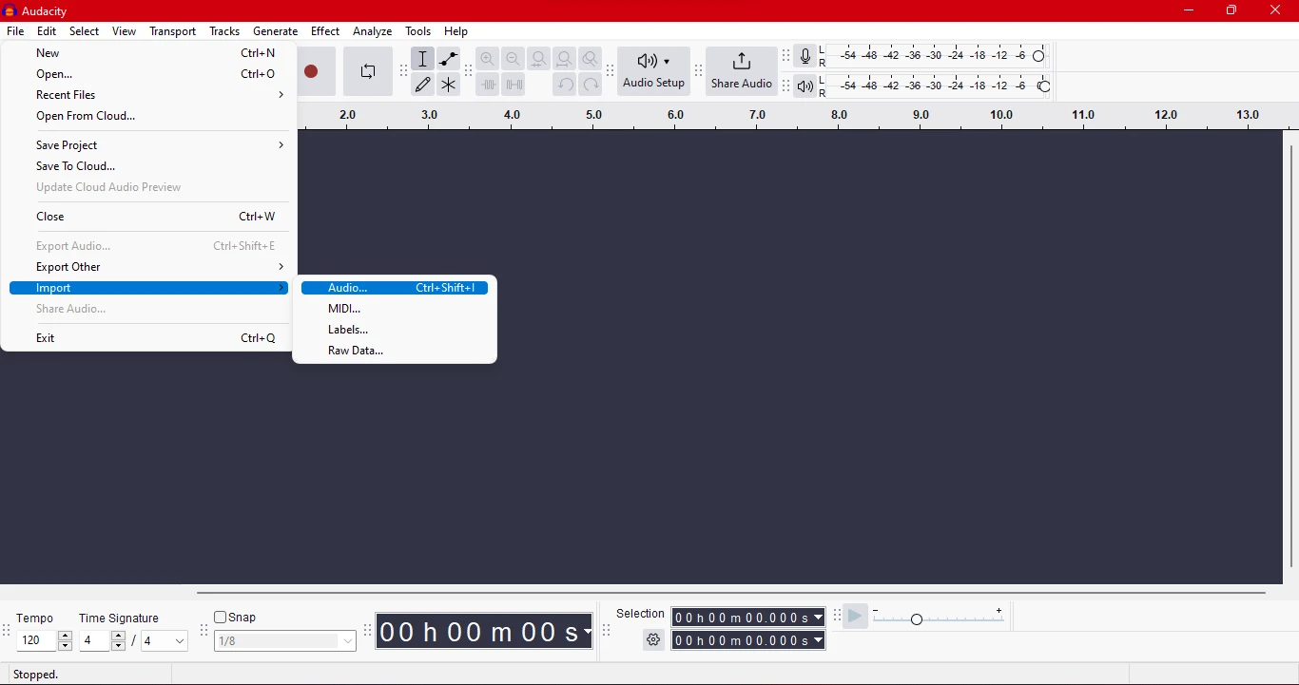Open selection start time format dropdown
This screenshot has height=685, width=1299.
pos(819,618)
